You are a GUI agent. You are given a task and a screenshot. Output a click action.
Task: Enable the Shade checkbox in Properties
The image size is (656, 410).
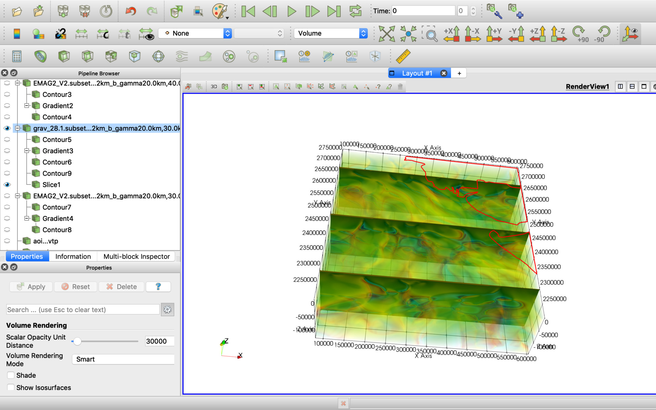[10, 375]
